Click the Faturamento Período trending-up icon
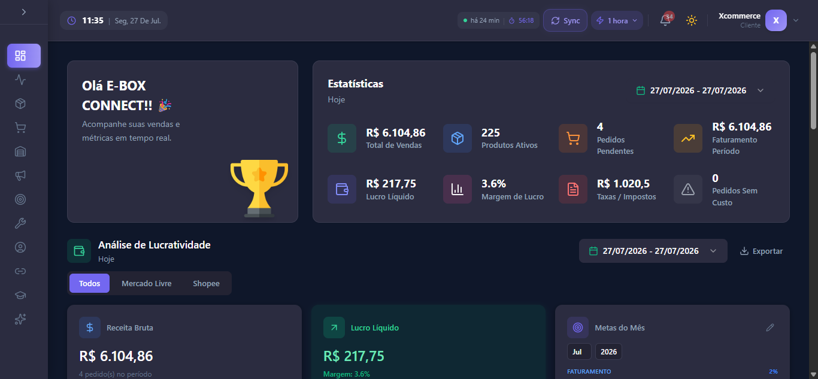Image resolution: width=818 pixels, height=379 pixels. 688,138
